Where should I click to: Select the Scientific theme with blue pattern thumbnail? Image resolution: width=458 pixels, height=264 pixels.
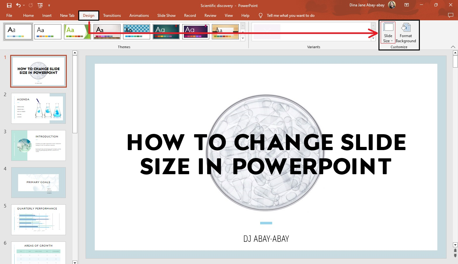136,31
